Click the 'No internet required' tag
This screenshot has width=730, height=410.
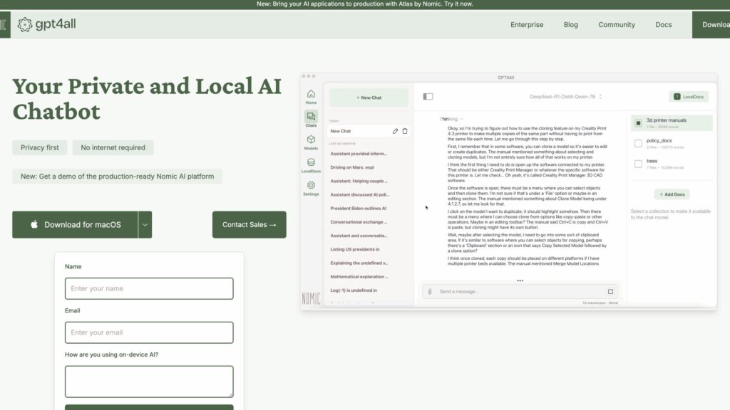[x=113, y=147]
